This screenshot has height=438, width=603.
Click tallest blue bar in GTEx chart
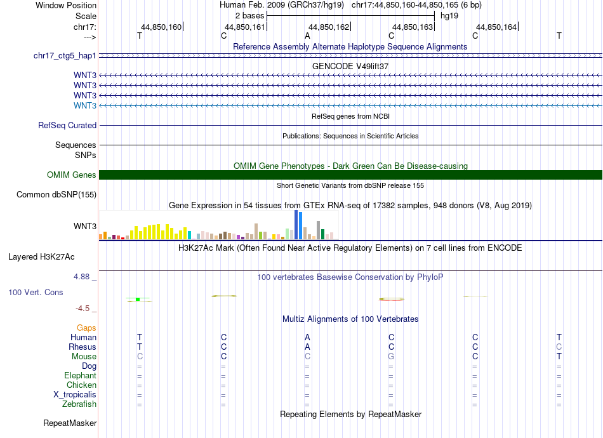click(x=296, y=225)
